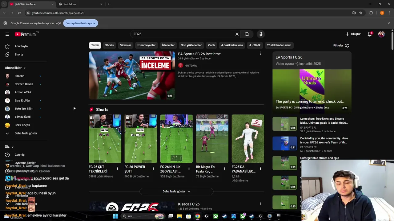Start voice search with microphone icon

261,34
